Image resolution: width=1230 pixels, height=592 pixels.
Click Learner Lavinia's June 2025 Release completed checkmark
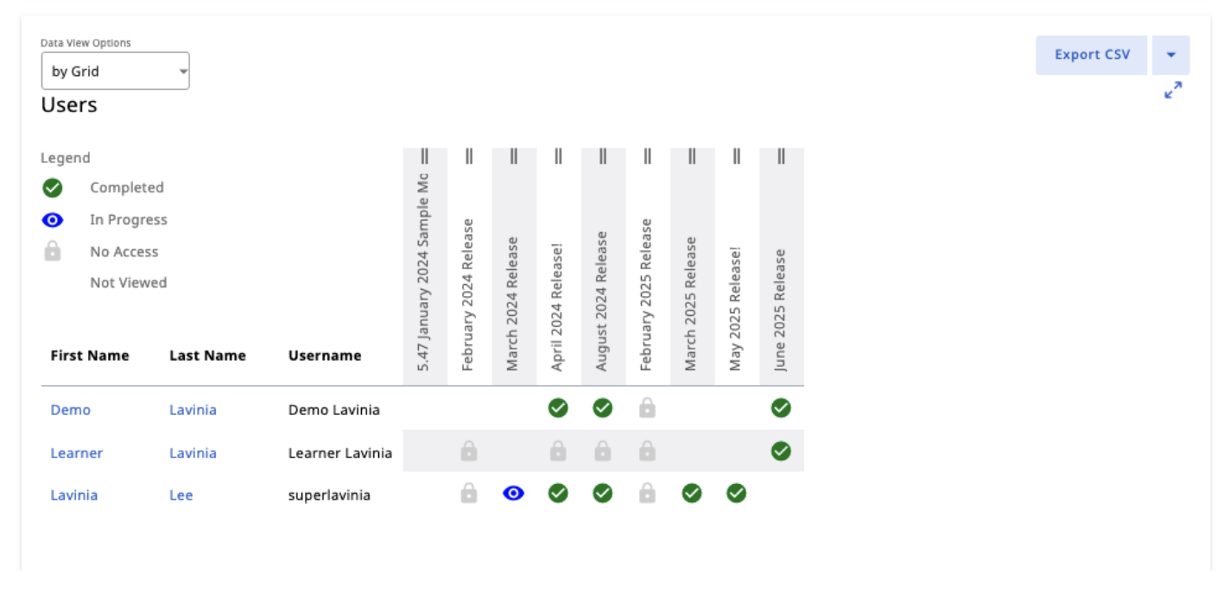(781, 450)
